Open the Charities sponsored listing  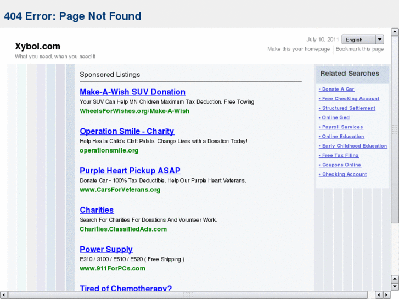(x=97, y=210)
